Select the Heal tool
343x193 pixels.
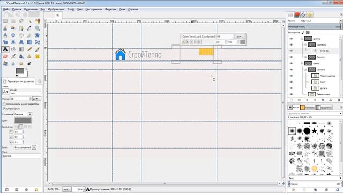pos(38,56)
